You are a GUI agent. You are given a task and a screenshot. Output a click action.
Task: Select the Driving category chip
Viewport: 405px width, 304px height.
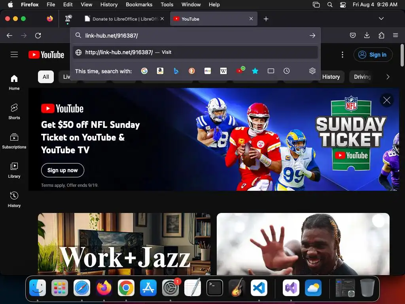coord(362,77)
